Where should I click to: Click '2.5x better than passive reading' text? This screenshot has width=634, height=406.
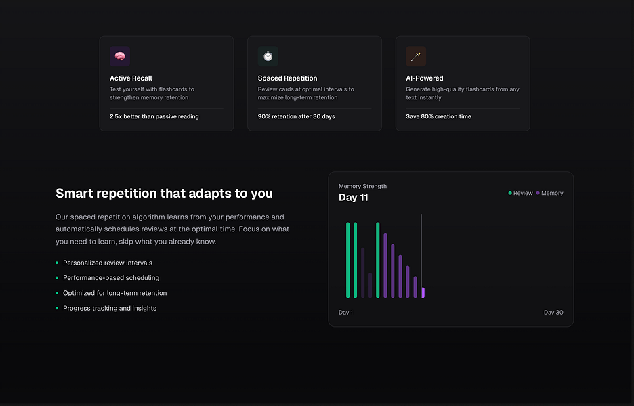click(x=154, y=116)
